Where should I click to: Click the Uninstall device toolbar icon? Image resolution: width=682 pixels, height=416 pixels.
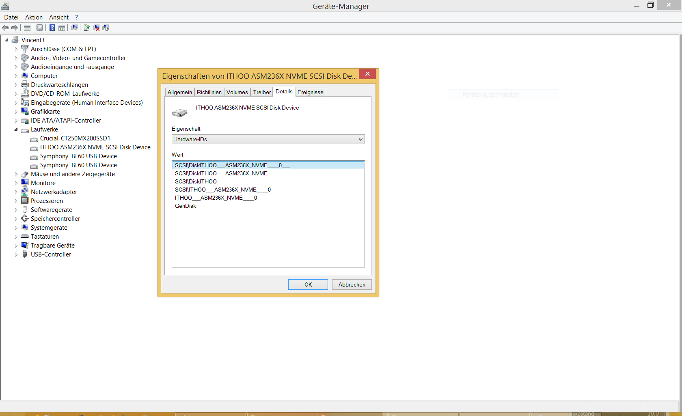[x=96, y=28]
